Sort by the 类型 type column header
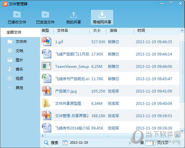 [45, 31]
